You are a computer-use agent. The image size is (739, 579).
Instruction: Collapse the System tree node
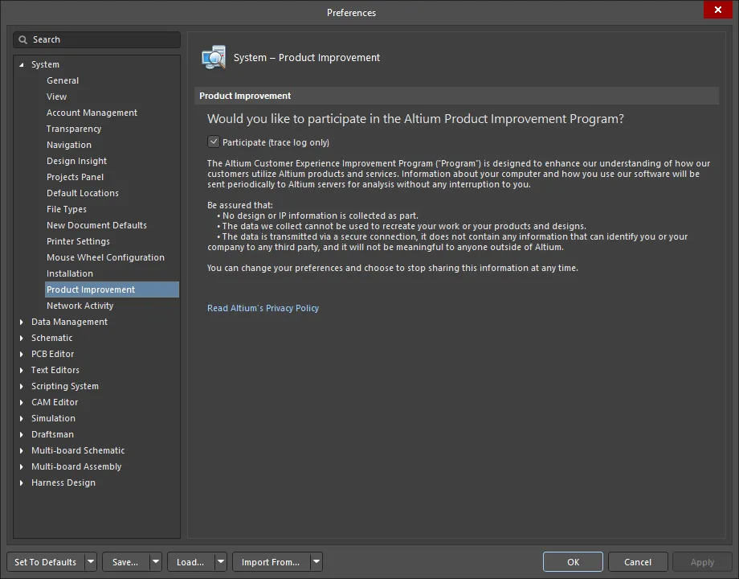[21, 64]
